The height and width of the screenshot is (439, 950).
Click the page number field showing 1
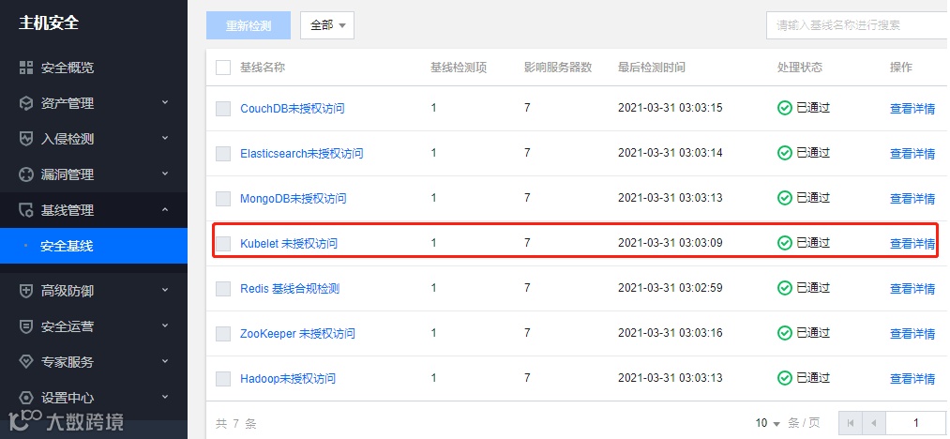[916, 423]
